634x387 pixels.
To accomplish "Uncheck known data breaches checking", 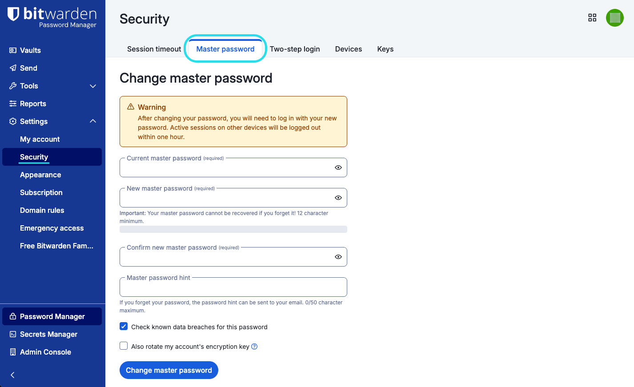I will 123,326.
